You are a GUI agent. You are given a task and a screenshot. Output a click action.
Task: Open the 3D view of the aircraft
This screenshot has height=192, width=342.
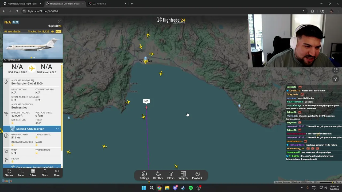9,173
